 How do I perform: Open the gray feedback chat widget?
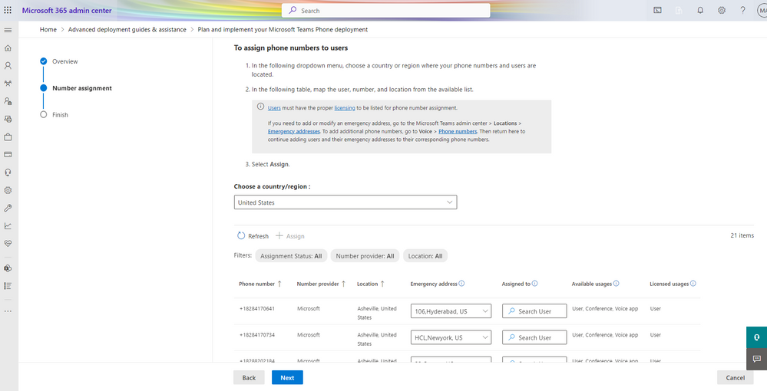[757, 359]
